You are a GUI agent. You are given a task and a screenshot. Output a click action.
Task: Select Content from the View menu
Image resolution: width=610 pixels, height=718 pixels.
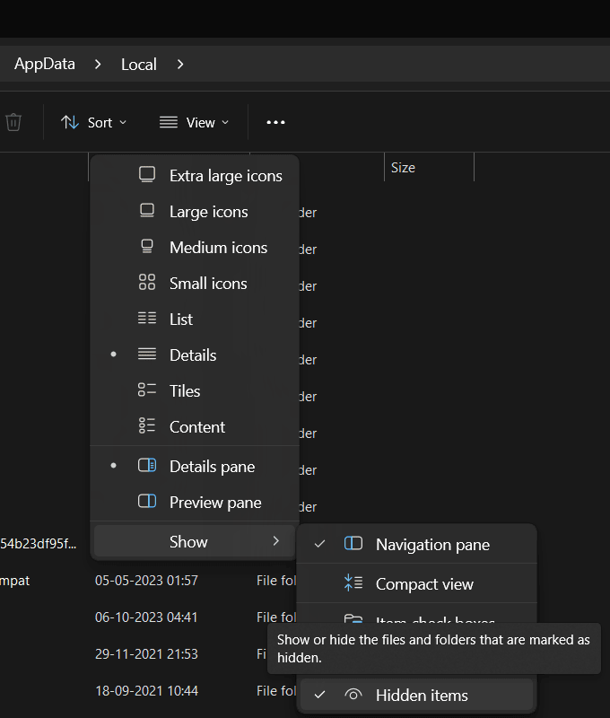(x=197, y=426)
